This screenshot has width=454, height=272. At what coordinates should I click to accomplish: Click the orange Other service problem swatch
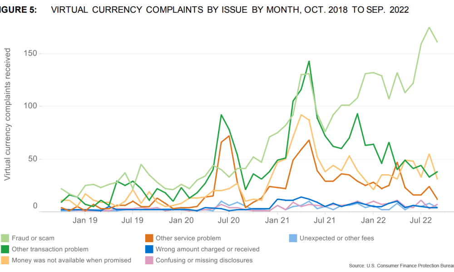point(148,238)
